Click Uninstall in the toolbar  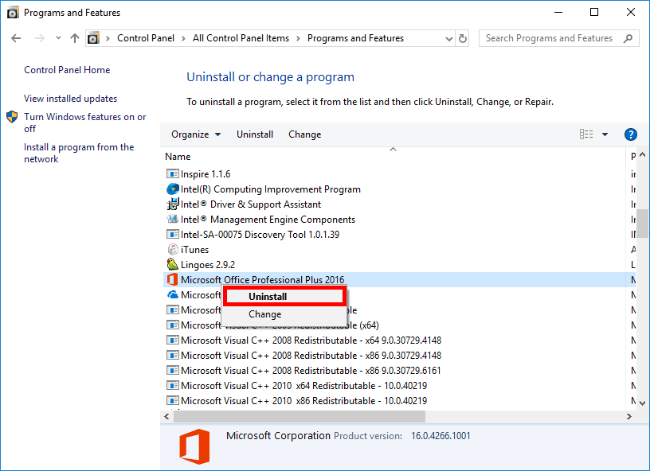click(255, 134)
